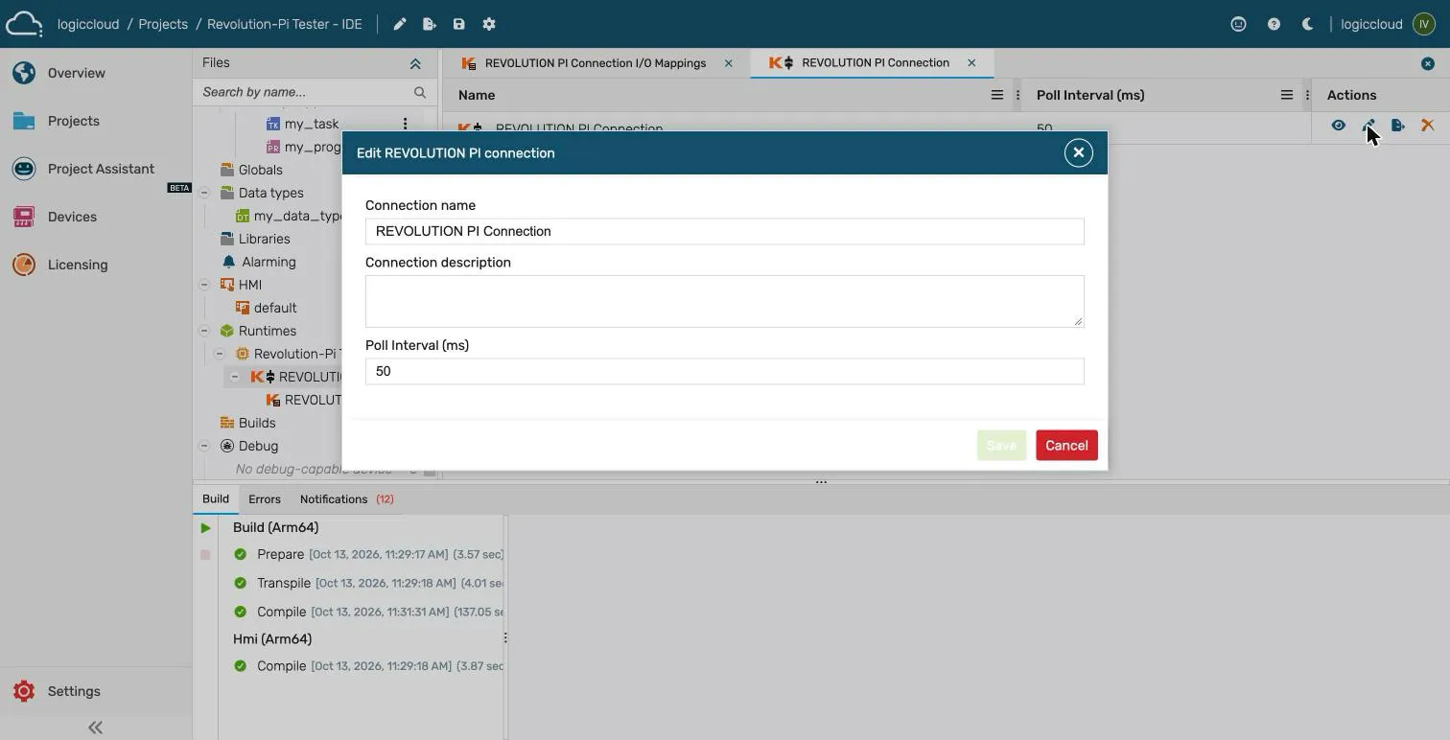Start build with green play icon
The width and height of the screenshot is (1450, 740).
click(205, 528)
